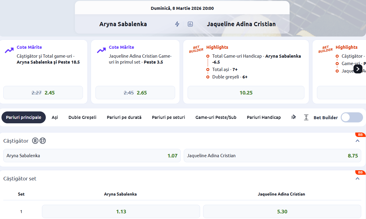Image resolution: width=366 pixels, height=219 pixels.
Task: Click the expand/collapse all markets icon
Action: click(306, 117)
